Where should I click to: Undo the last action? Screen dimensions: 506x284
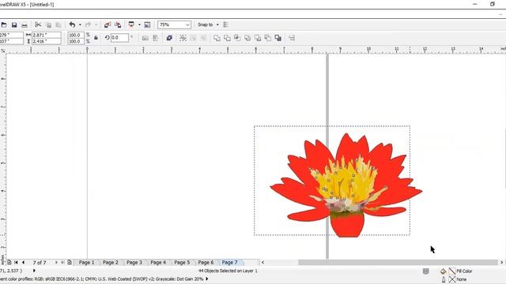(x=72, y=24)
